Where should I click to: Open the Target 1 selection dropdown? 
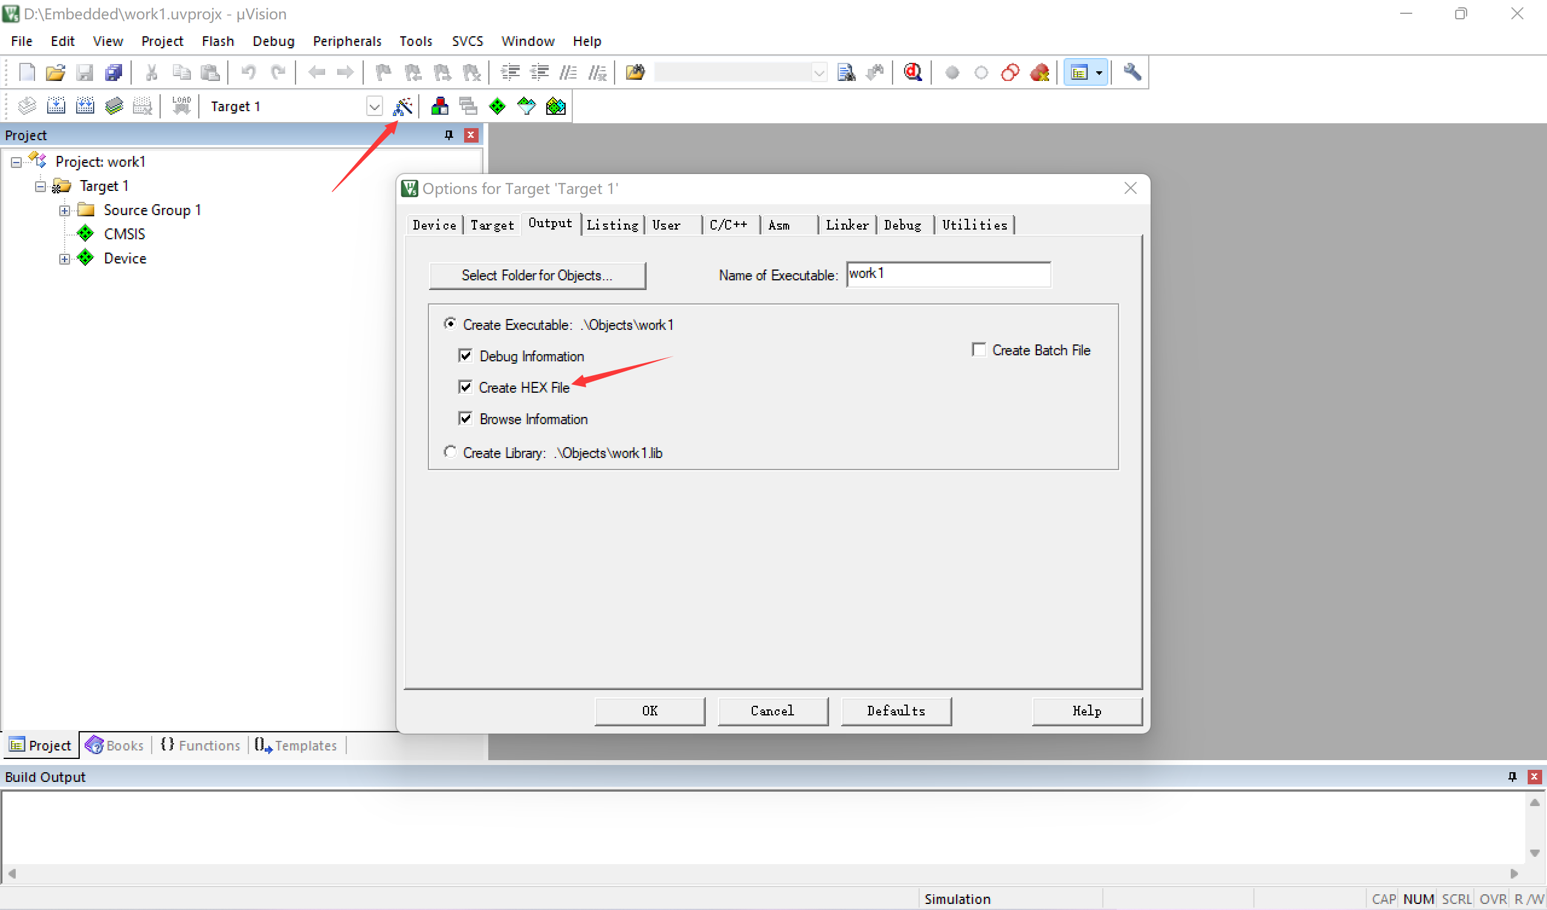[374, 106]
